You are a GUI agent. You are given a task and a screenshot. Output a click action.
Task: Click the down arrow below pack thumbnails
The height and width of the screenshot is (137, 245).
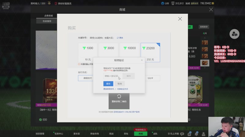coord(205,68)
